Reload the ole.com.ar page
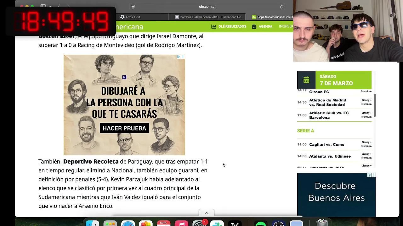This screenshot has width=403, height=226. pos(281,7)
